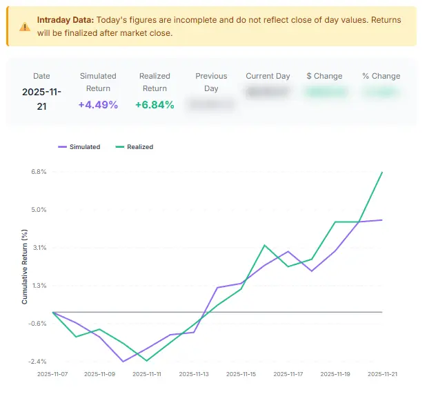Viewport: 427px width, 401px height.
Task: Click the +6.84% realized return value
Action: point(155,105)
